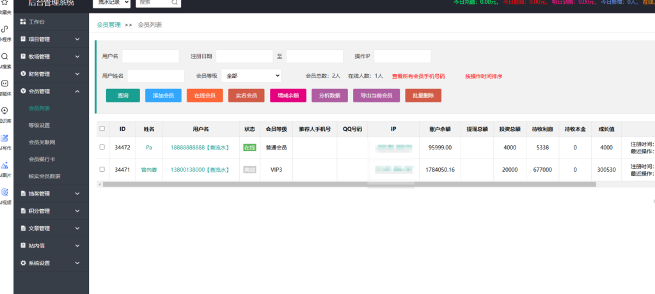Open username link 13800138000【查流水】

(200, 170)
